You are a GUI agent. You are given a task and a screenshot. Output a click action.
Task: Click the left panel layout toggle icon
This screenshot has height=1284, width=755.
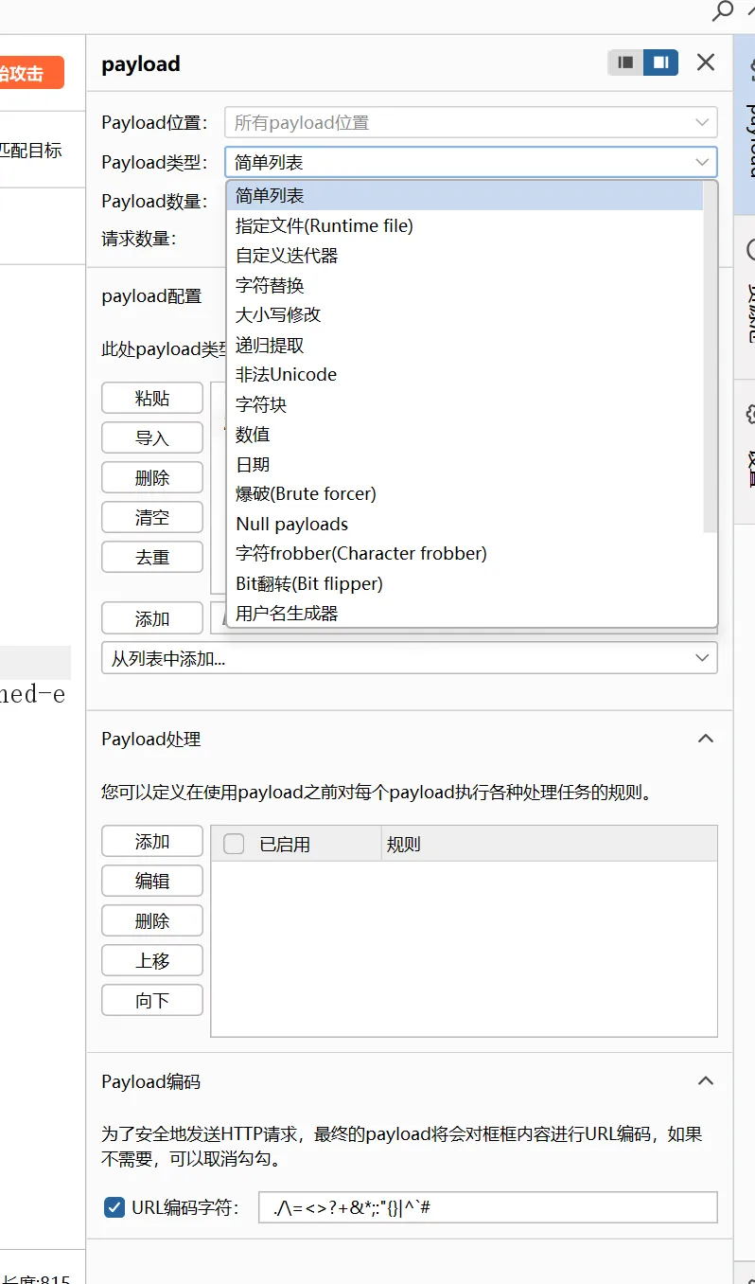click(625, 62)
